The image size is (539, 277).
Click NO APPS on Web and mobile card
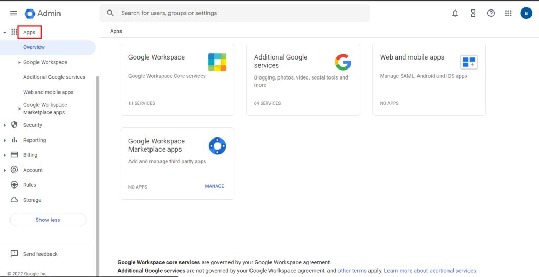389,103
